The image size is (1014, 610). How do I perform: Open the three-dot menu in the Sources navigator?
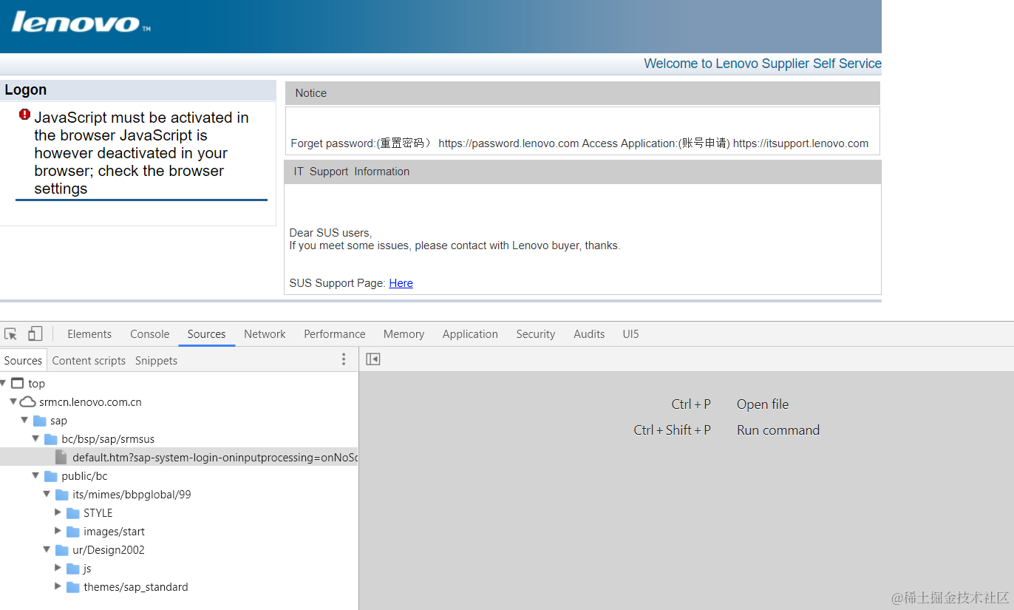(x=344, y=359)
